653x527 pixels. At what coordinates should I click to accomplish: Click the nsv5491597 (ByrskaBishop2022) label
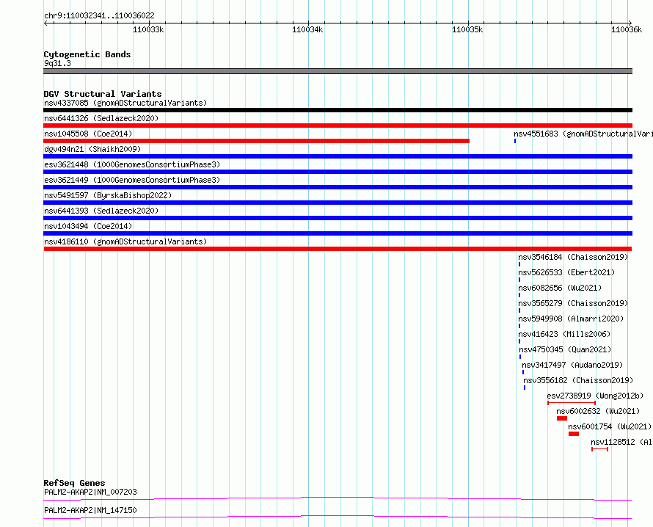tap(108, 195)
